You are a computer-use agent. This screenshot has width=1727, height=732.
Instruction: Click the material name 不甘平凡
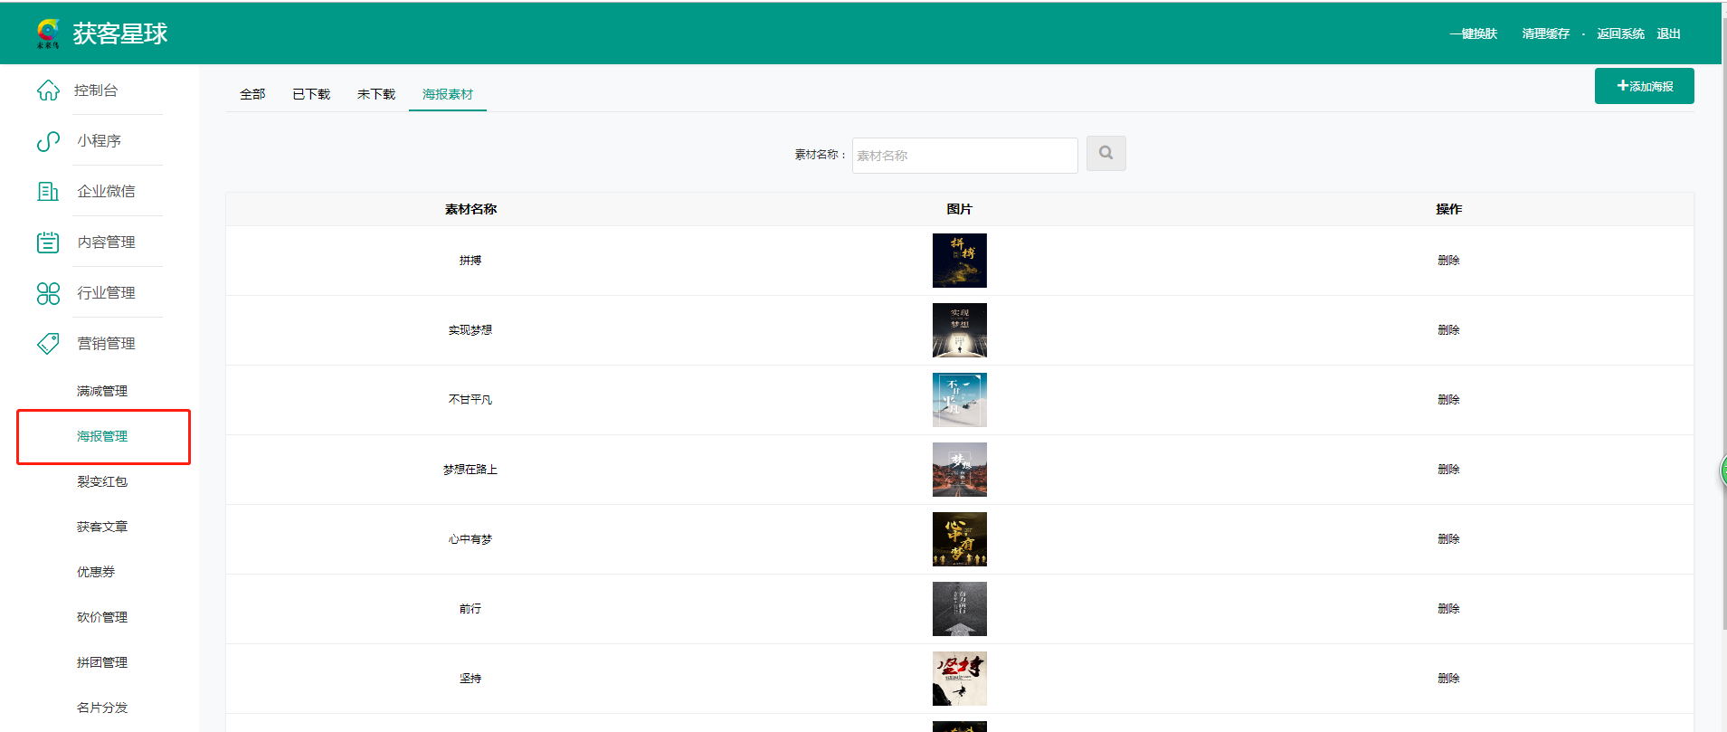(x=470, y=400)
